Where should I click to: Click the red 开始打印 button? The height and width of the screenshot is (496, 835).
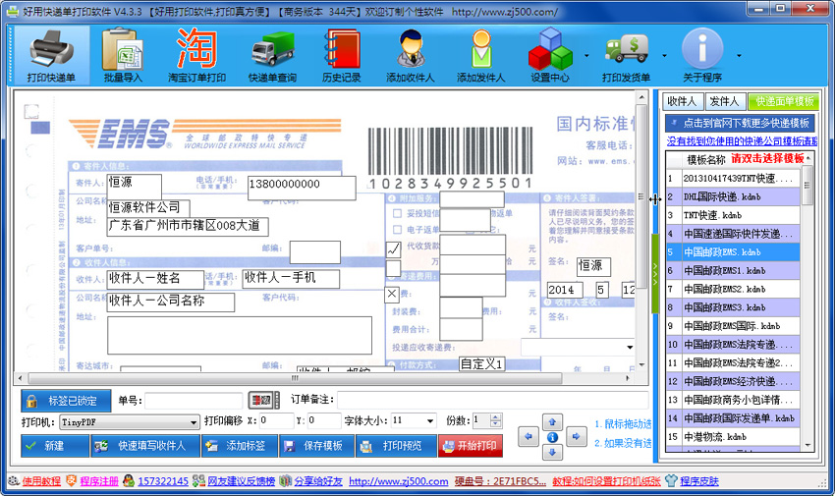pos(471,446)
